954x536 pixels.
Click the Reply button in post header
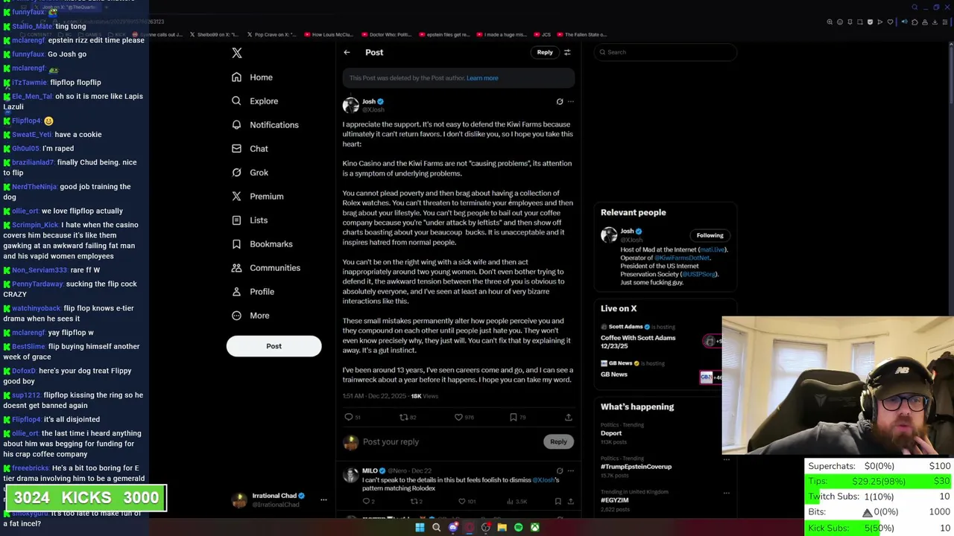click(x=545, y=52)
